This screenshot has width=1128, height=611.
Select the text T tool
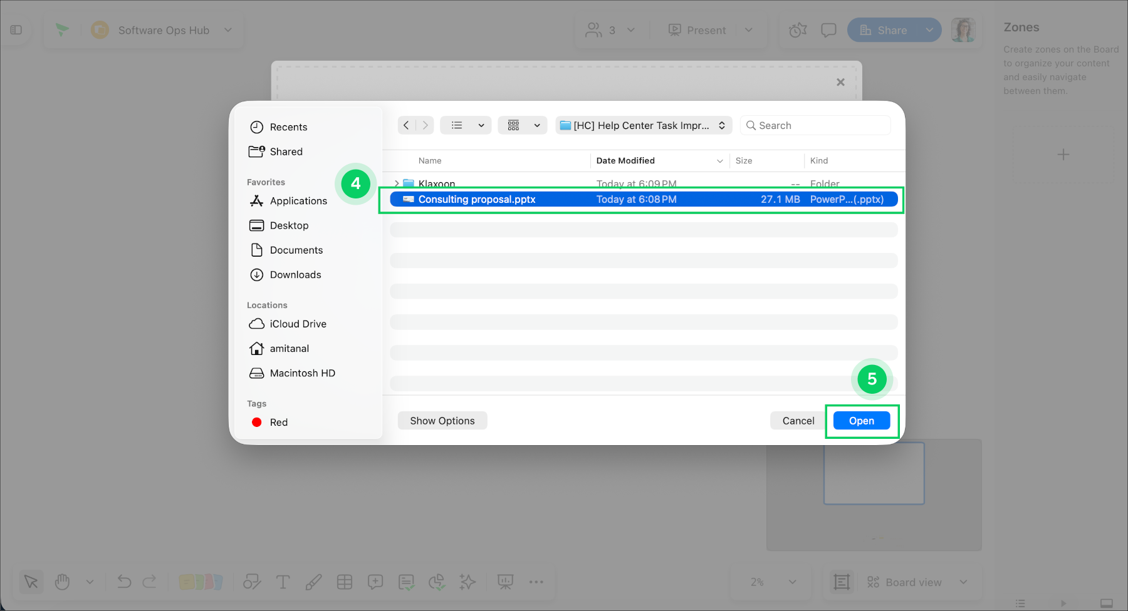coord(283,582)
